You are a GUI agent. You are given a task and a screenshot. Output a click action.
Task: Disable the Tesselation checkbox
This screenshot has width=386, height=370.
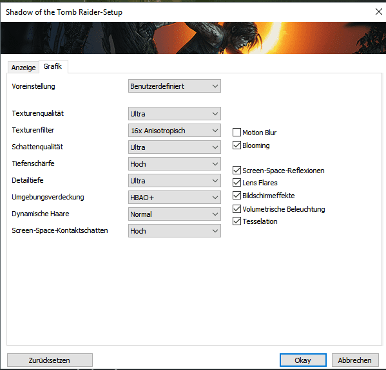pyautogui.click(x=236, y=221)
